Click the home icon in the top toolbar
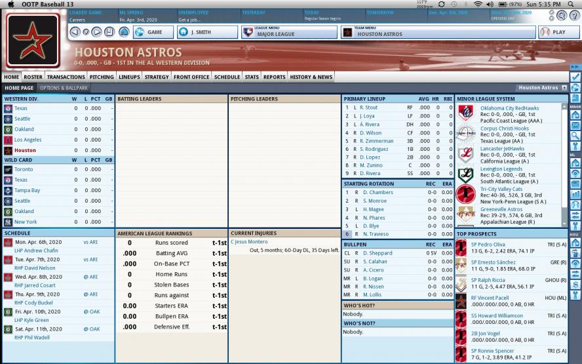Screen dimensions: 582x364 point(124,32)
